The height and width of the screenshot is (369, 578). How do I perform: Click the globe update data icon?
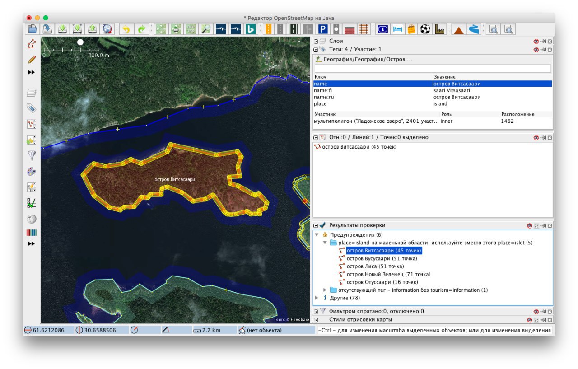click(107, 29)
